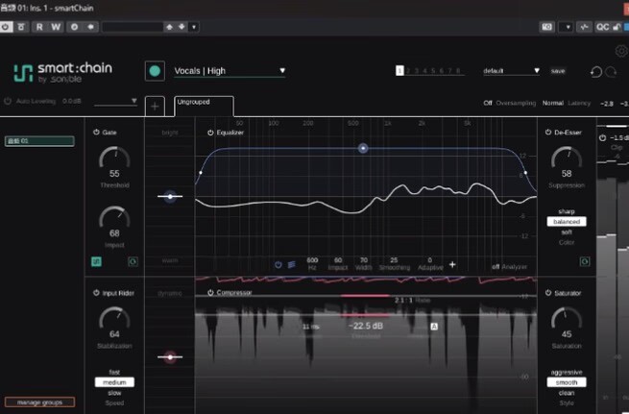This screenshot has height=414, width=629.
Task: Open the Vocals | High profile dropdown
Action: (230, 71)
